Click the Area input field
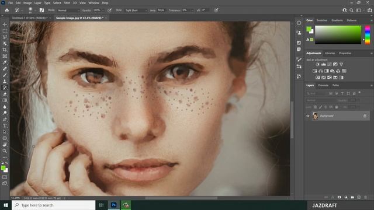The height and width of the screenshot is (210, 374). click(161, 10)
